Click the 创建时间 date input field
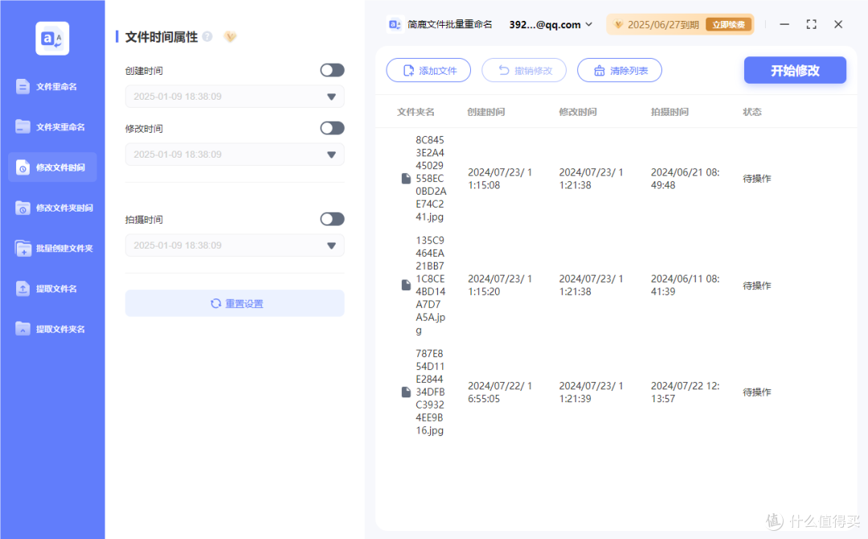868x539 pixels. (x=235, y=97)
